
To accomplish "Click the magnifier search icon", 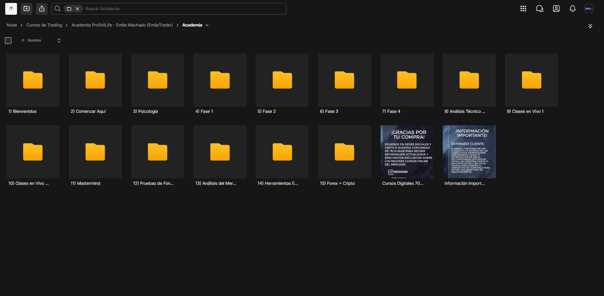I will click(x=57, y=9).
